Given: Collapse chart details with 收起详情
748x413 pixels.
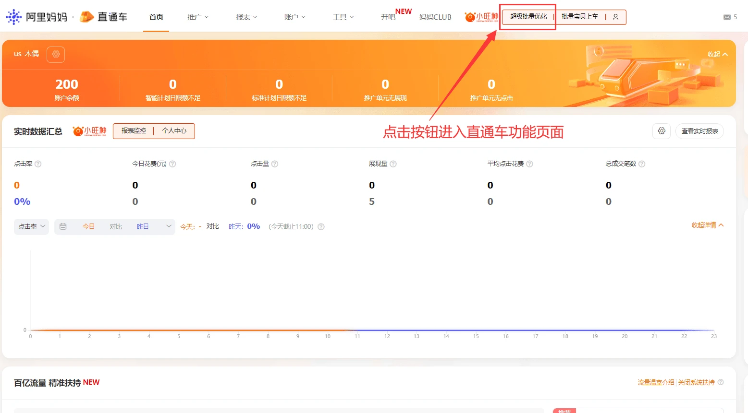Looking at the screenshot, I should point(708,225).
